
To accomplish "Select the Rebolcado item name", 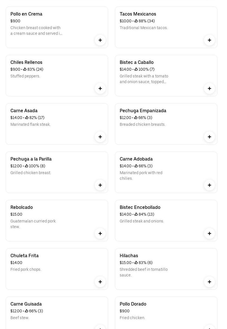I will [x=21, y=207].
